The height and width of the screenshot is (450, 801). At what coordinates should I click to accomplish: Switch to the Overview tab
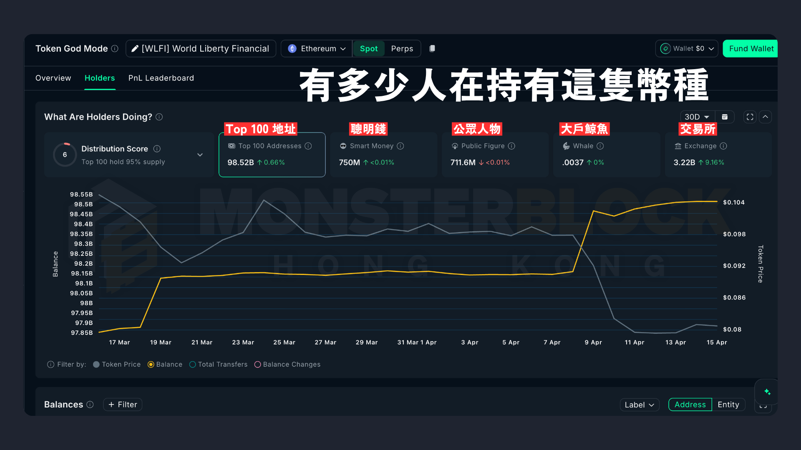(53, 78)
